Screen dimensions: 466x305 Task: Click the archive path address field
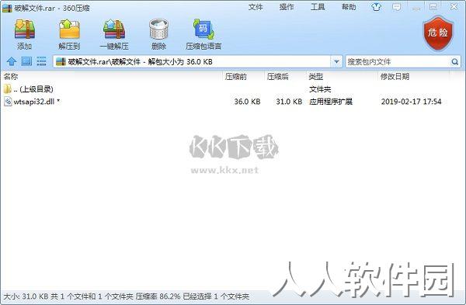192,62
